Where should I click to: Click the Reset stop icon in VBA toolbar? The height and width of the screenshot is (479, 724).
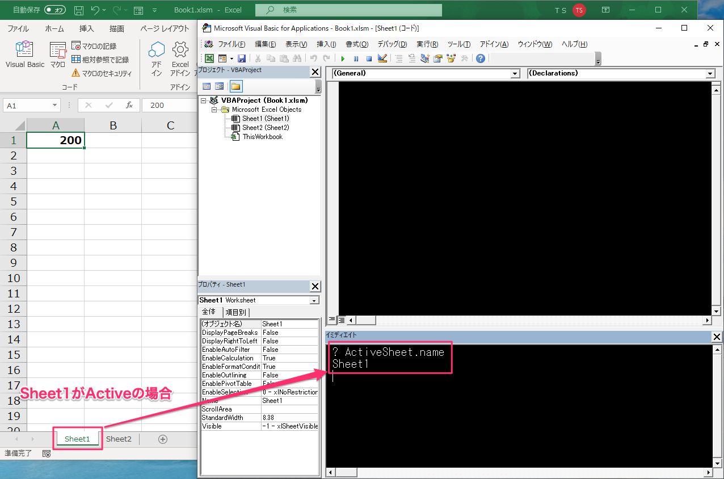[369, 58]
